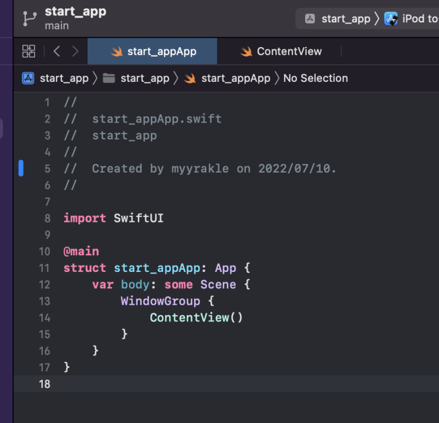Image resolution: width=439 pixels, height=423 pixels.
Task: Click the simulator icon beside iPod touch
Action: click(x=391, y=19)
